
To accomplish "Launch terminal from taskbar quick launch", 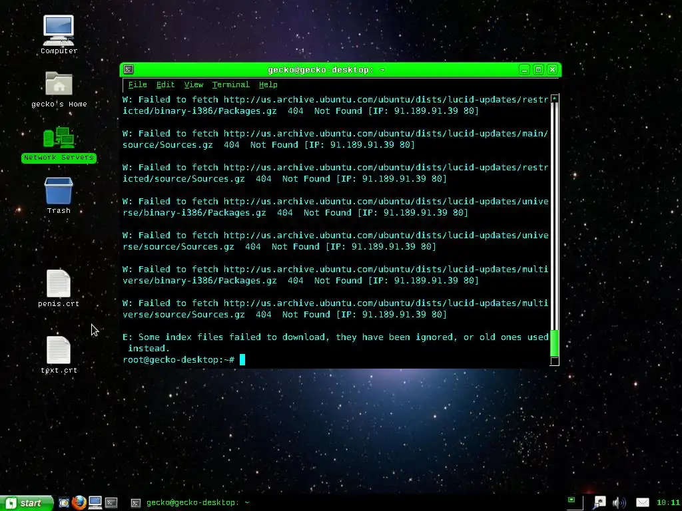I will point(111,503).
